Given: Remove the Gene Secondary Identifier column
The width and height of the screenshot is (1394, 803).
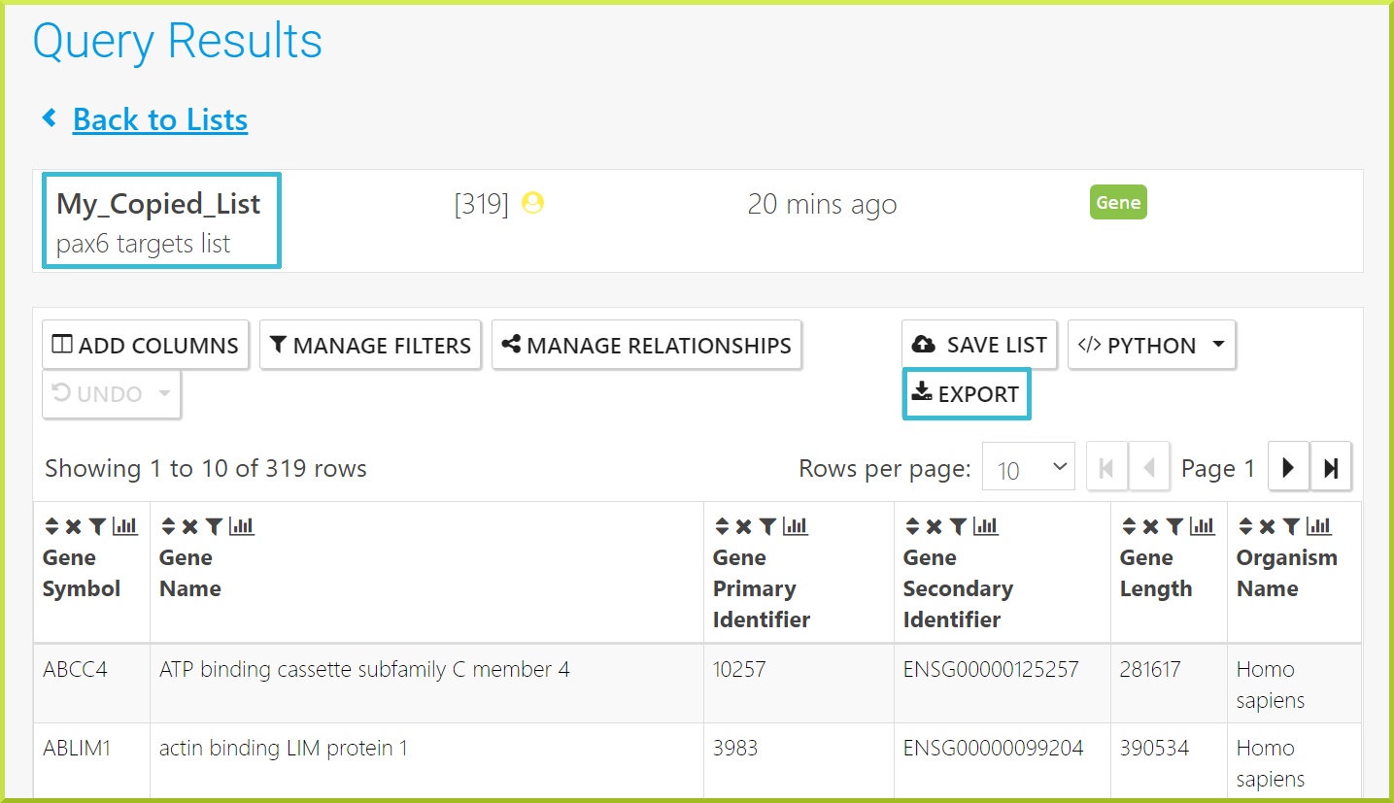Looking at the screenshot, I should tap(934, 526).
